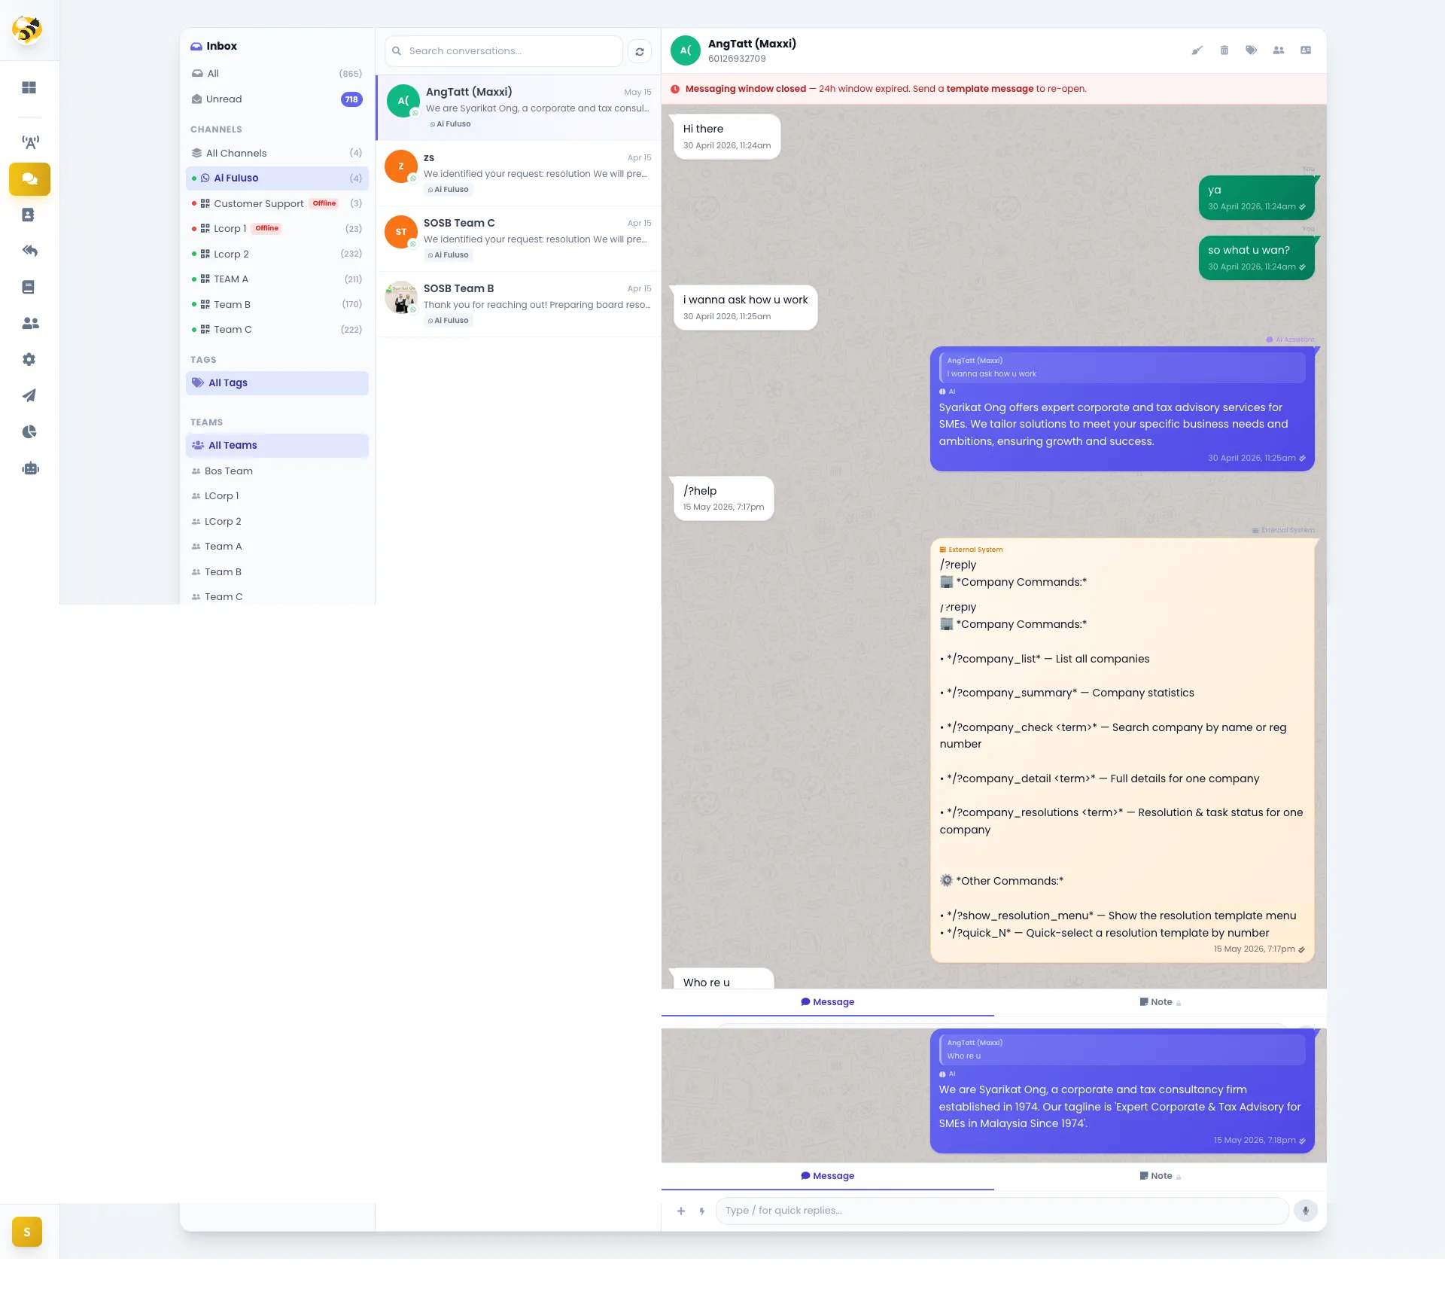This screenshot has width=1445, height=1301.
Task: Click the Inbox heading
Action: point(221,46)
